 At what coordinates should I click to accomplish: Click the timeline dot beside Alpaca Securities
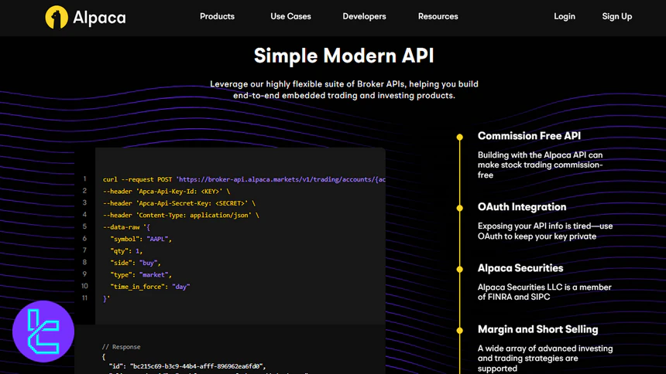click(x=459, y=269)
